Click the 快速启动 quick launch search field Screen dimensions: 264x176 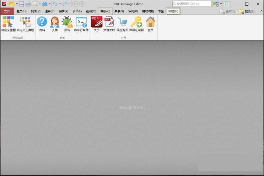click(192, 4)
